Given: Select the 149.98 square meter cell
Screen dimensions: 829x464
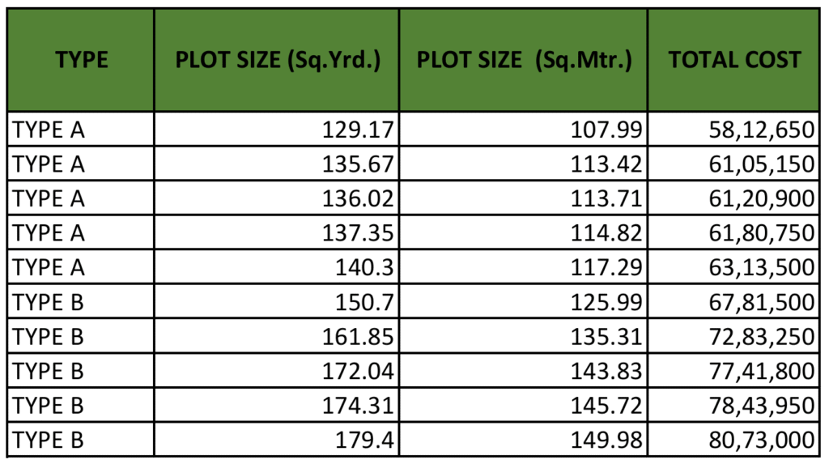Looking at the screenshot, I should point(524,439).
